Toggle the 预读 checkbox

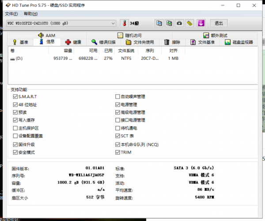15,112
